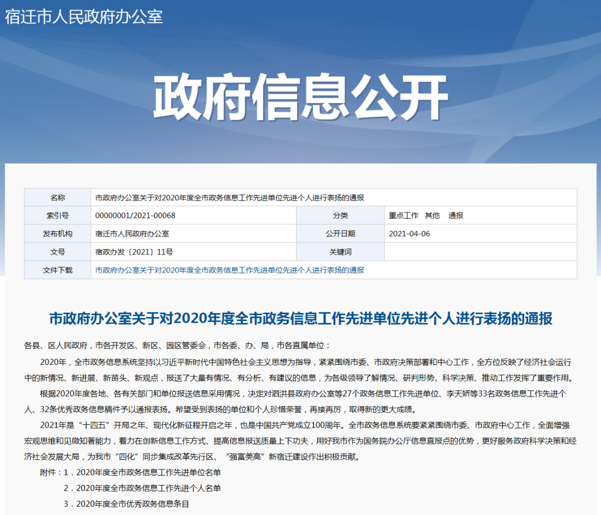Click the paragraph starting 2021年是“十四五”

tap(300, 441)
